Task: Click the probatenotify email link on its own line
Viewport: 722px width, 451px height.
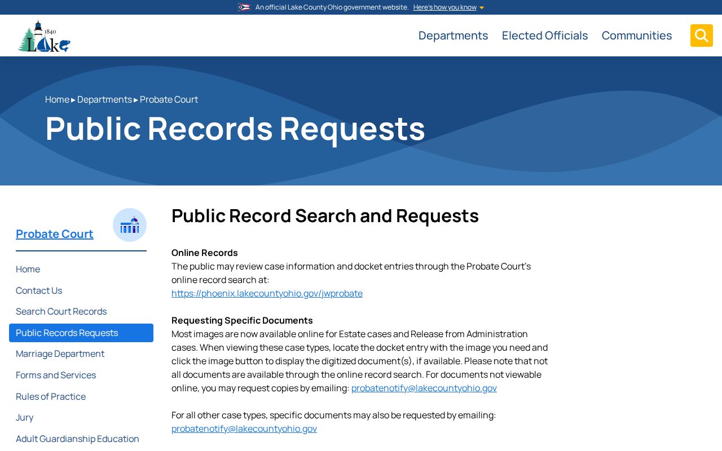Action: (244, 428)
